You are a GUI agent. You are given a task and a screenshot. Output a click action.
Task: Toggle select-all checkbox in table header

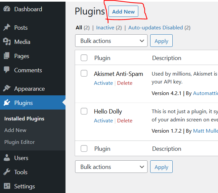pos(84,58)
